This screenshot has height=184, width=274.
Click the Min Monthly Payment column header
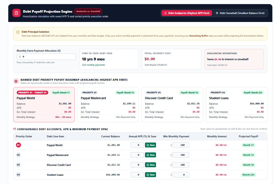(176, 136)
